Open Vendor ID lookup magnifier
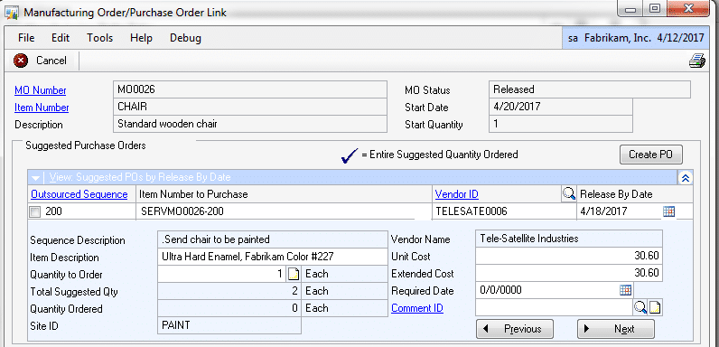This screenshot has height=347, width=719. [568, 194]
